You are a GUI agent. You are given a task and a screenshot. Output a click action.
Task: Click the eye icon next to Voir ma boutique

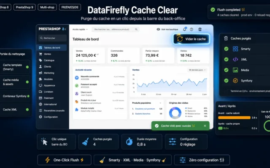pos(158,29)
